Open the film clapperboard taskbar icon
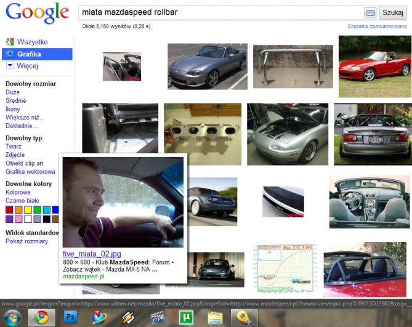This screenshot has width=412, height=327. tap(157, 318)
